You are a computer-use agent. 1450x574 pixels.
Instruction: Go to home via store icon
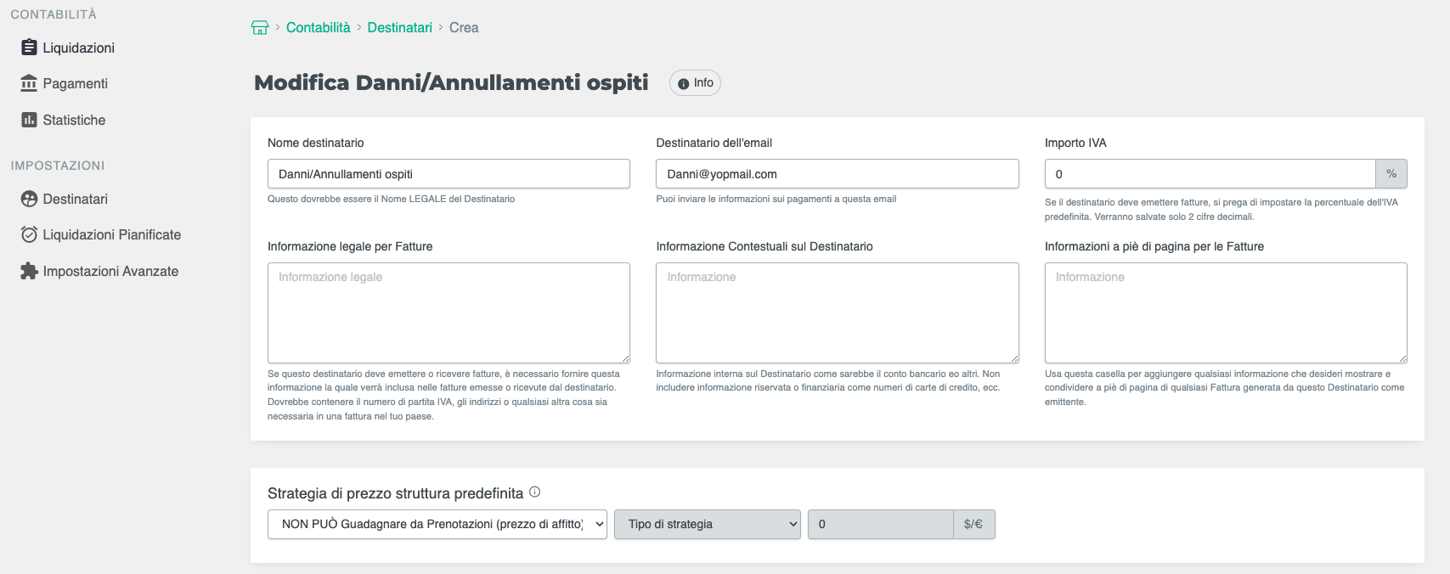(x=260, y=27)
